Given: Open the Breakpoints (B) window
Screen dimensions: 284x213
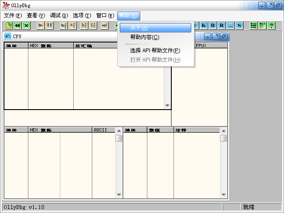Looking at the screenshot, I should click(x=213, y=26).
